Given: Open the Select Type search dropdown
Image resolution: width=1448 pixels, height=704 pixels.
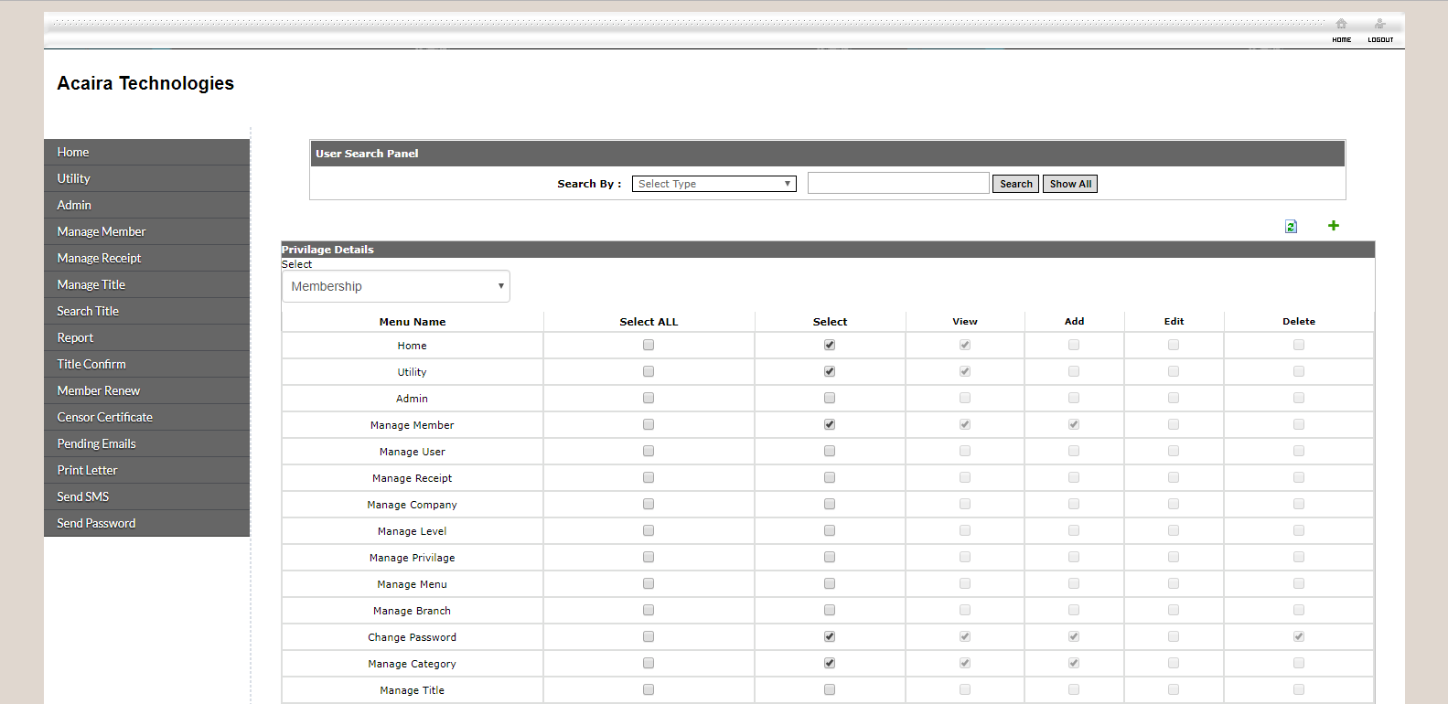Looking at the screenshot, I should (713, 184).
